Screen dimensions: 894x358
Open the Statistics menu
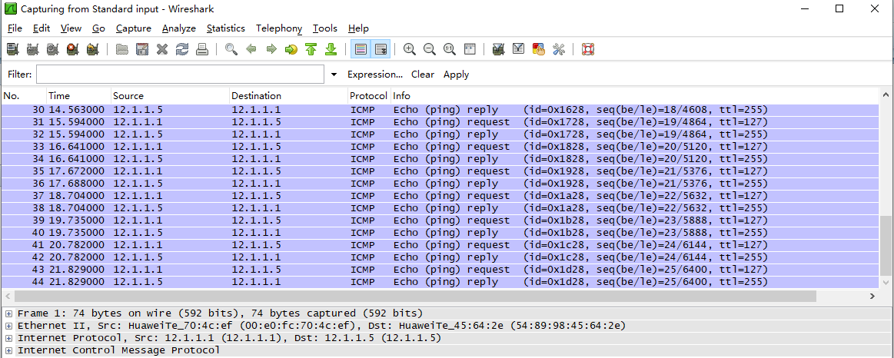coord(226,28)
